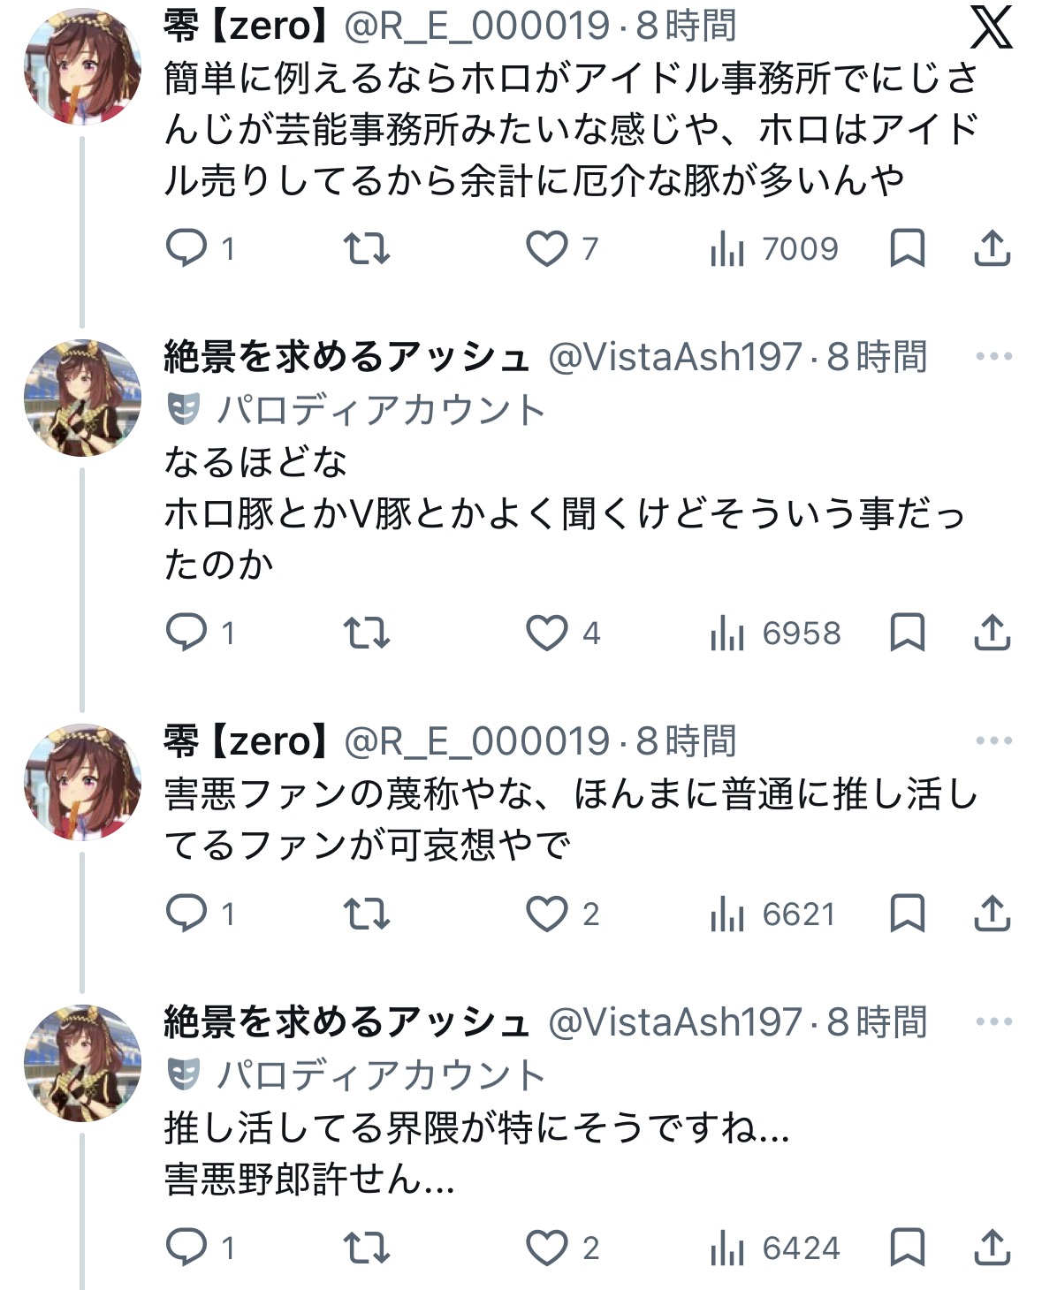Screen dimensions: 1042x1290
Task: Bookmark the tweet with 6621 views
Action: click(907, 914)
